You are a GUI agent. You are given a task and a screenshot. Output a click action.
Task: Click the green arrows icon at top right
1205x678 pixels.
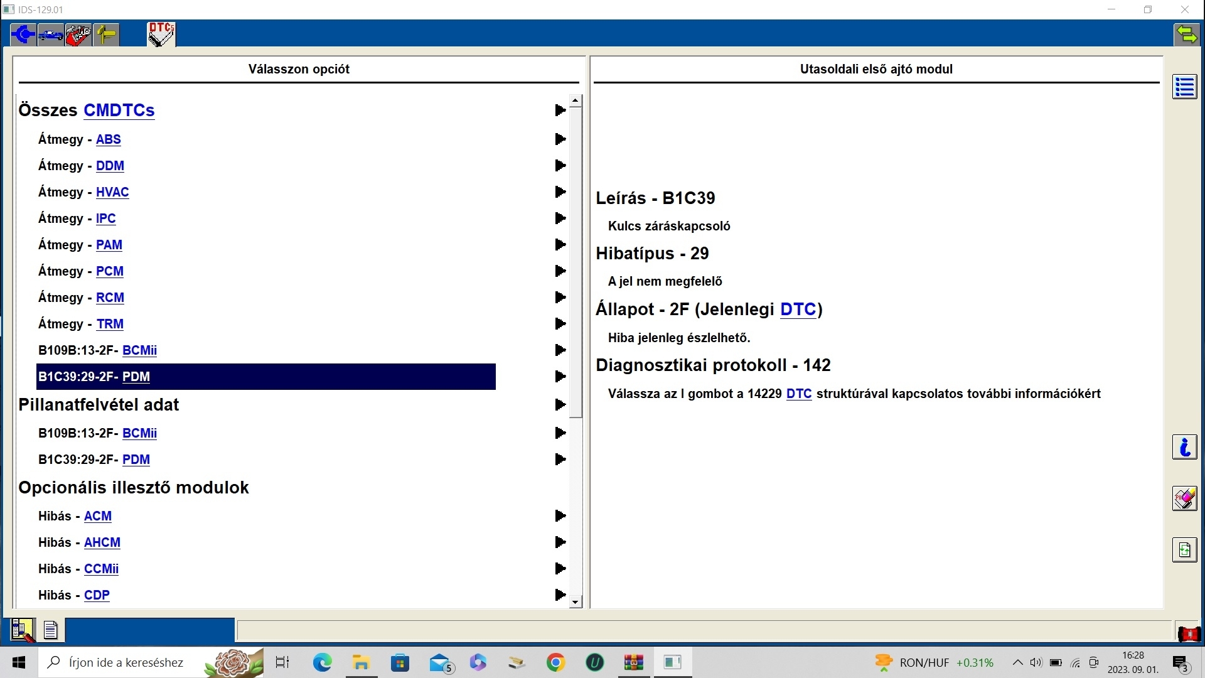(1186, 34)
